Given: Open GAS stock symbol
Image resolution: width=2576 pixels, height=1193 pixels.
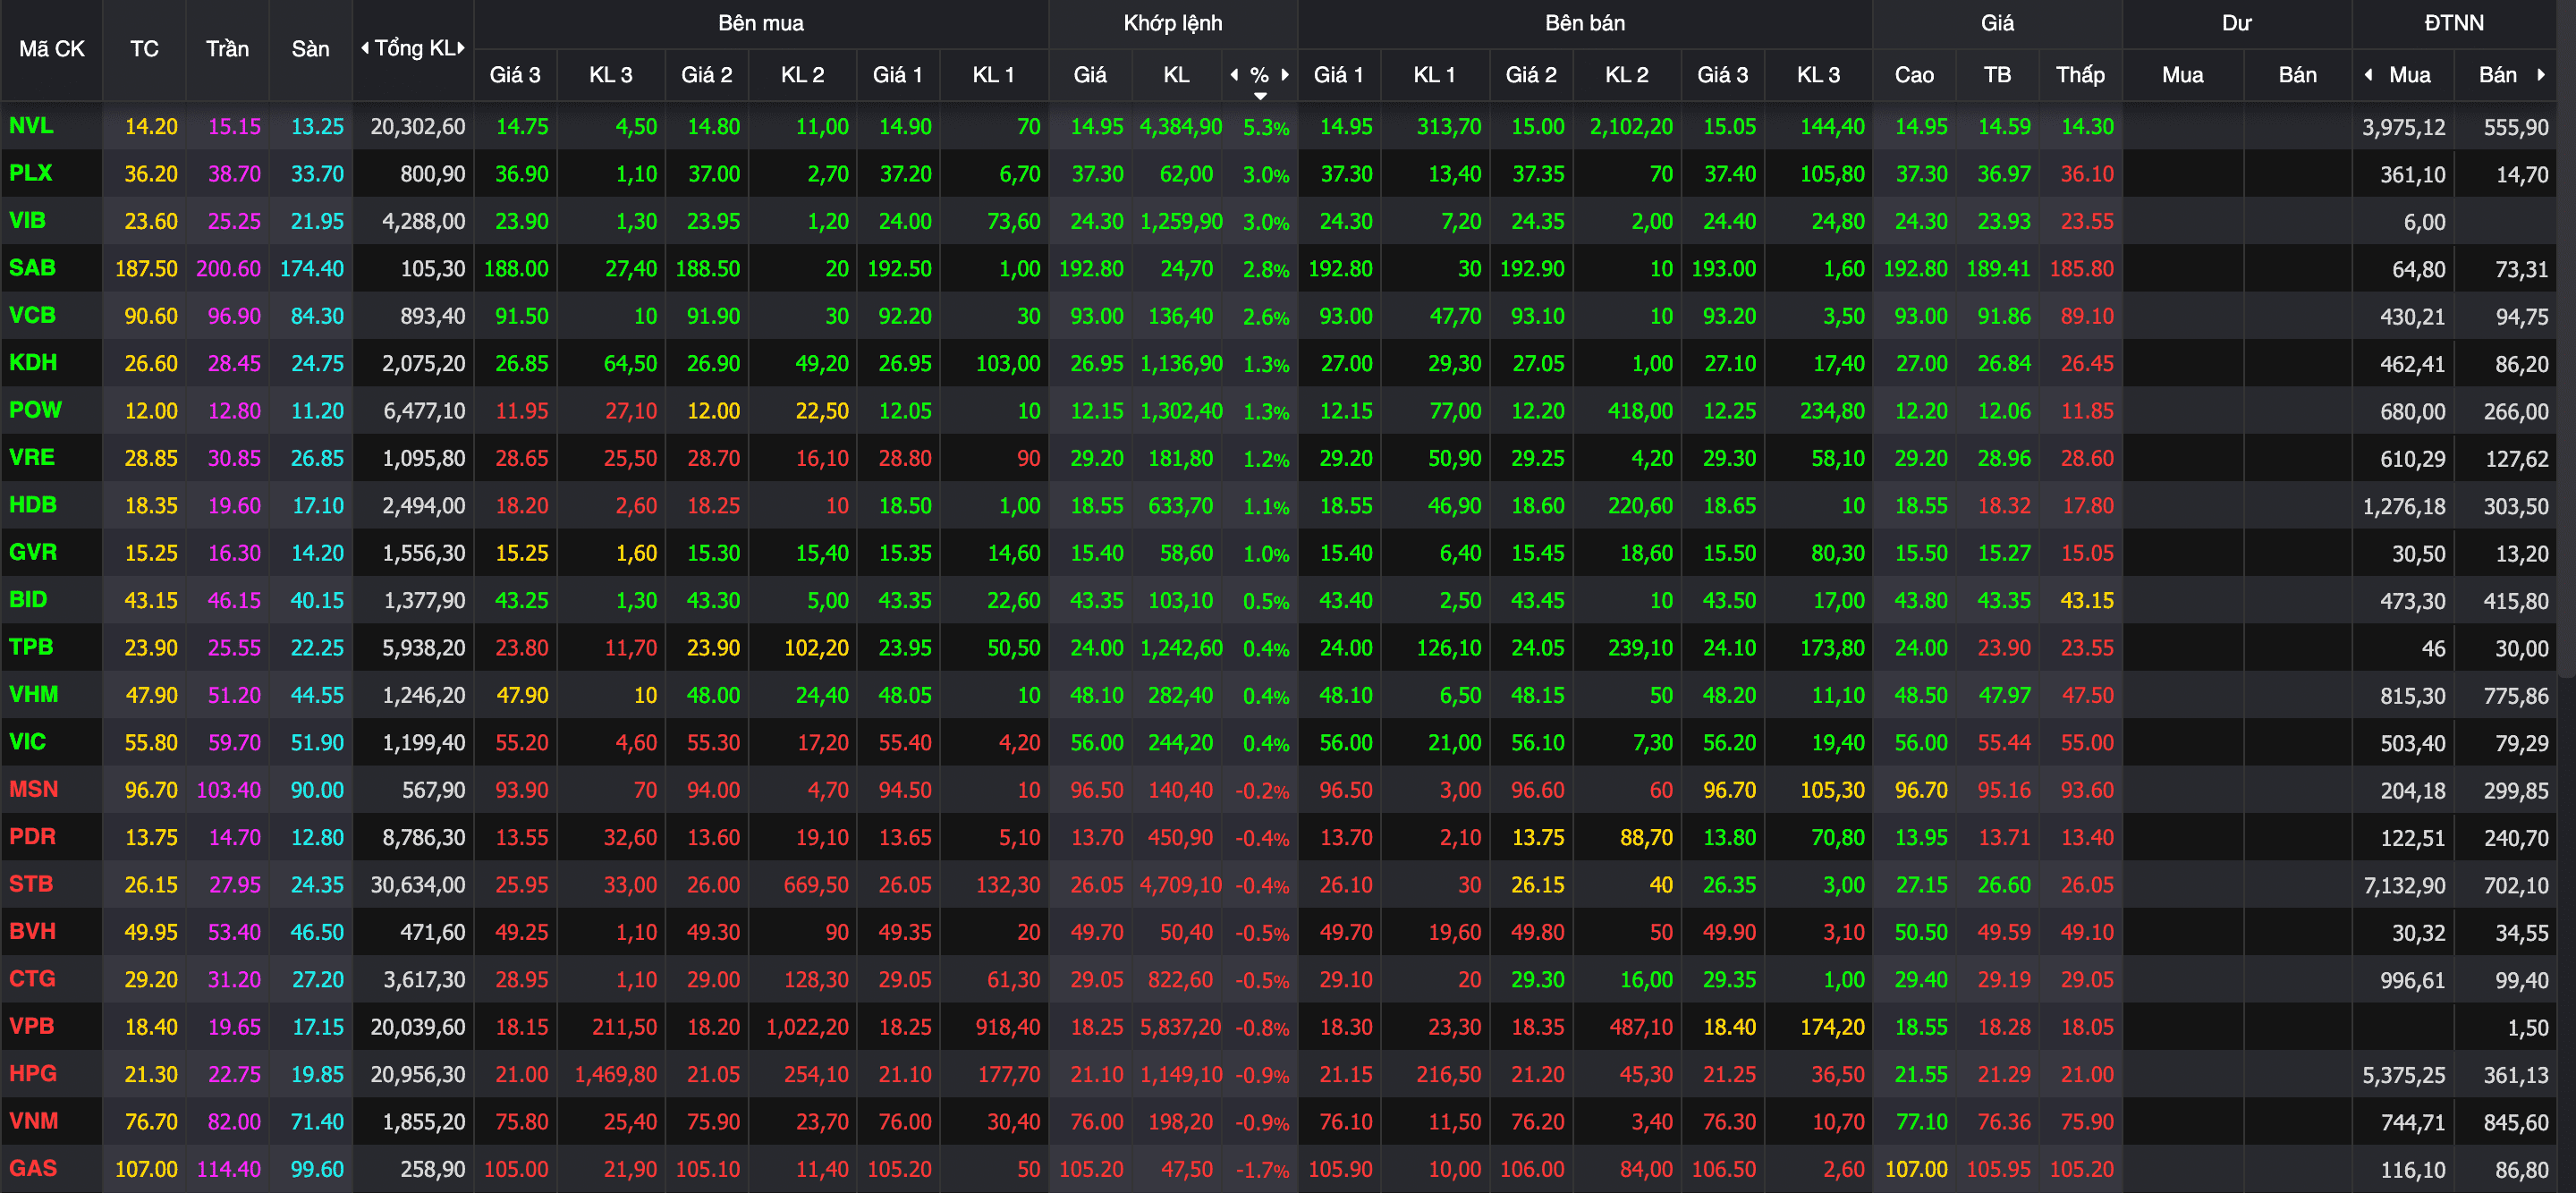Looking at the screenshot, I should (33, 1168).
